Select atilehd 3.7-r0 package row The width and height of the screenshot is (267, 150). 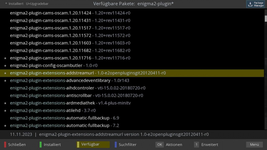pos(132,110)
